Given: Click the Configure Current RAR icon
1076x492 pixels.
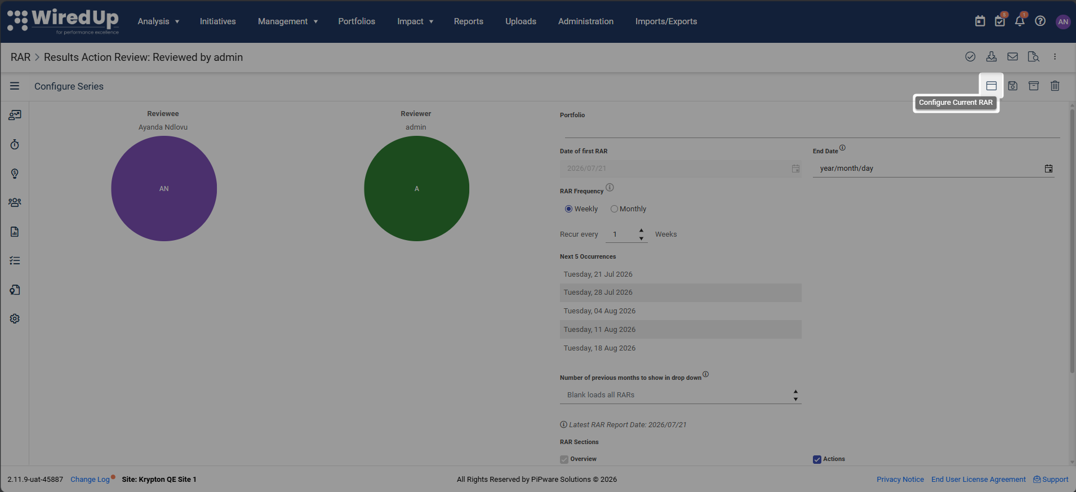Looking at the screenshot, I should point(991,86).
